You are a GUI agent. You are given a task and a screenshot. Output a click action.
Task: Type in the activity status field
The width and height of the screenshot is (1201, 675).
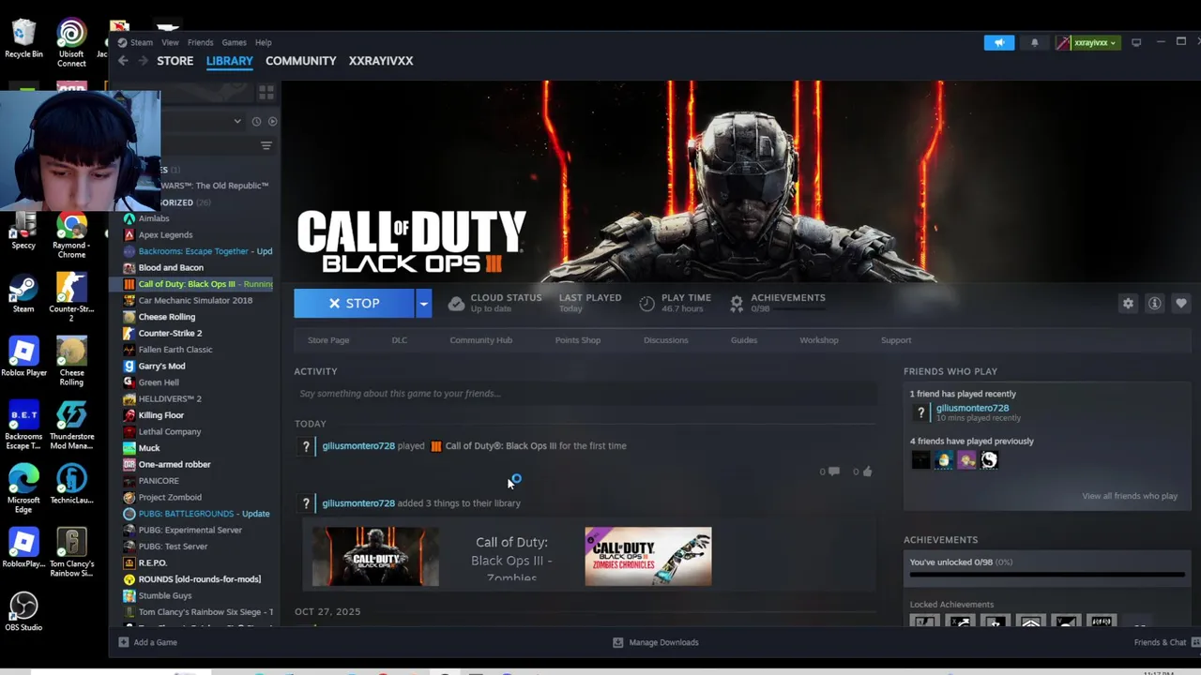pos(585,394)
